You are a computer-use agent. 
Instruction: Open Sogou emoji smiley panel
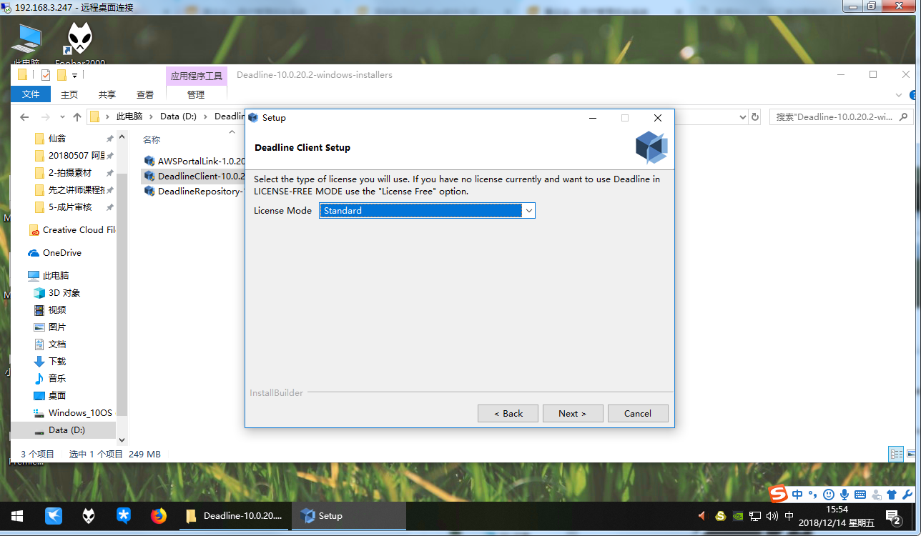(829, 494)
